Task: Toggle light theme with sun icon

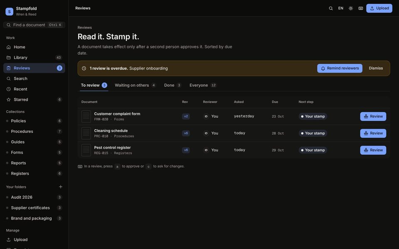Action: point(351,8)
